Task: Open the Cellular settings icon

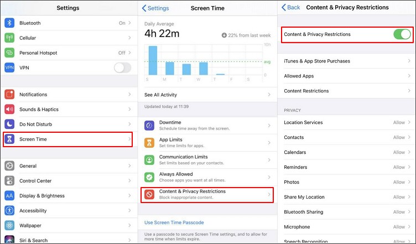Action: click(x=9, y=38)
